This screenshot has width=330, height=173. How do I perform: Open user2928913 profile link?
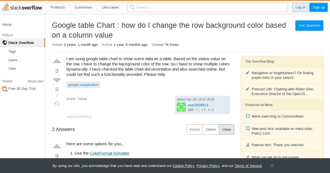coord(198,105)
